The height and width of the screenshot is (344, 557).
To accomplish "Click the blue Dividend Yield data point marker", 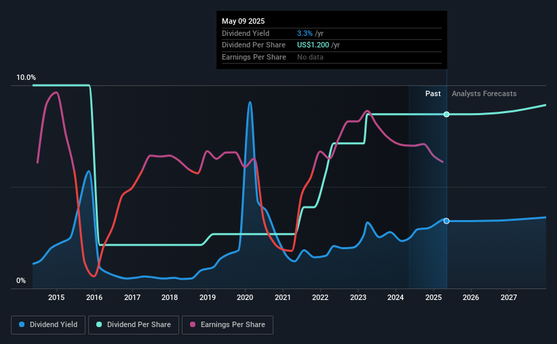I will 446,221.
